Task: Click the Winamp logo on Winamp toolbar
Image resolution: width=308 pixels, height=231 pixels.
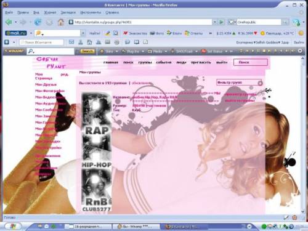Action: (14, 51)
